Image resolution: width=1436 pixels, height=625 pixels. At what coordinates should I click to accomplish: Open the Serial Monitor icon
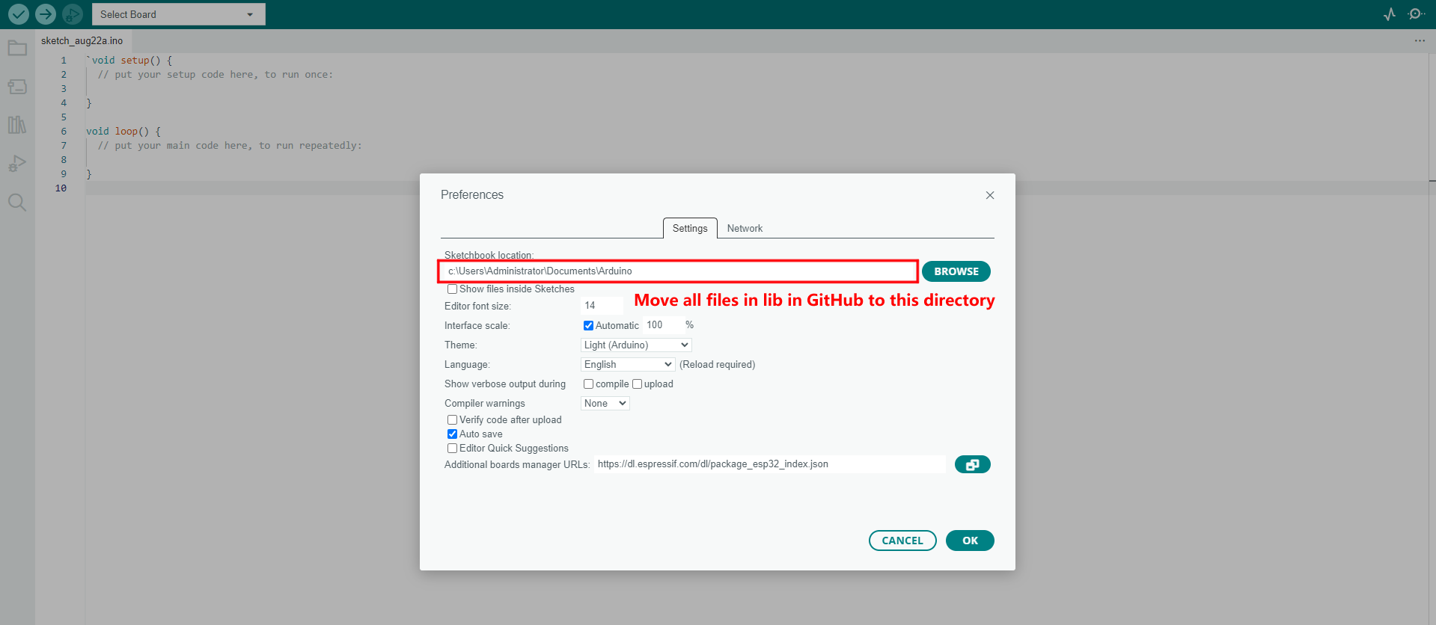coord(1416,14)
